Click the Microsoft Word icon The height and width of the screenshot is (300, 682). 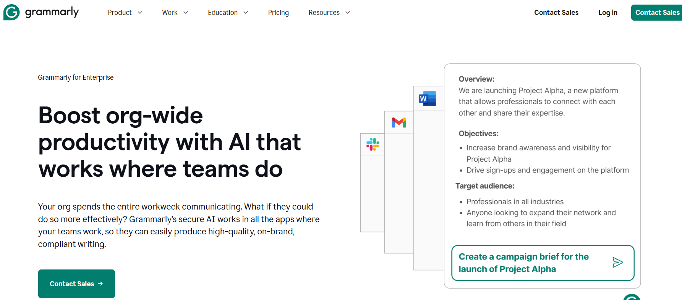tap(428, 99)
